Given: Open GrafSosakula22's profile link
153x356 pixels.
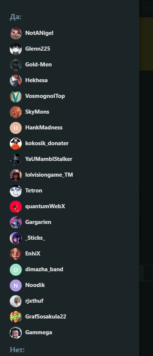Looking at the screenshot, I should (46, 317).
